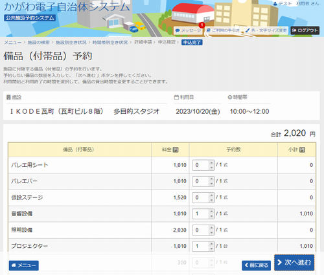Viewport: 324px width, 275px height.
Task: Click the bottom メニュー home button
Action: coord(24,265)
